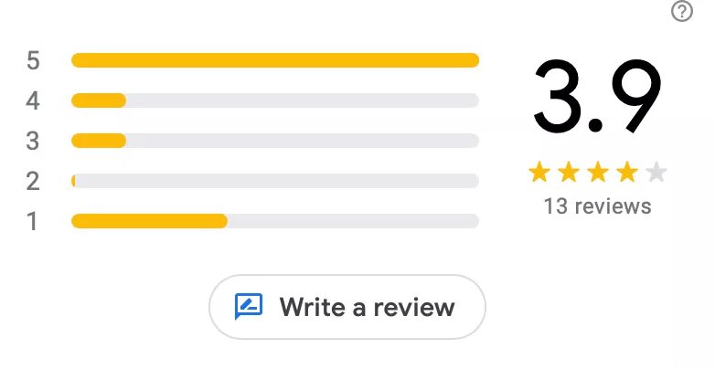Image resolution: width=715 pixels, height=369 pixels.
Task: Select the 2-star rating bar
Action: [x=275, y=181]
